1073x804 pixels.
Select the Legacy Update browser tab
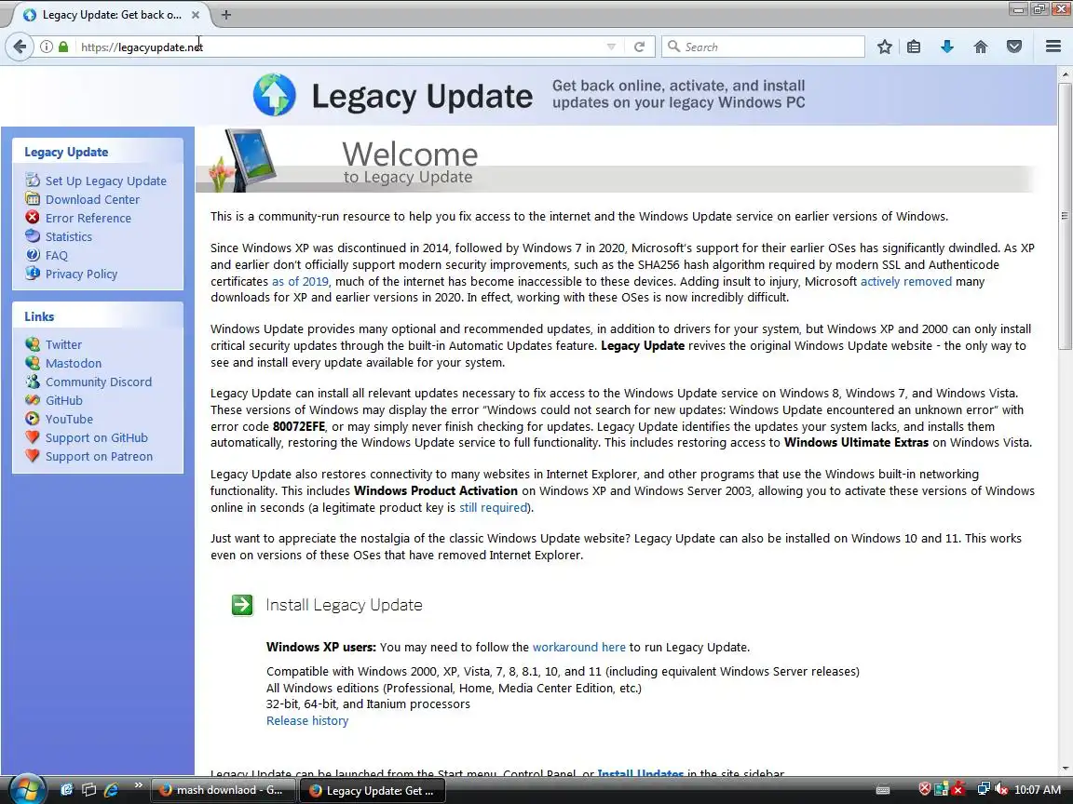[110, 14]
